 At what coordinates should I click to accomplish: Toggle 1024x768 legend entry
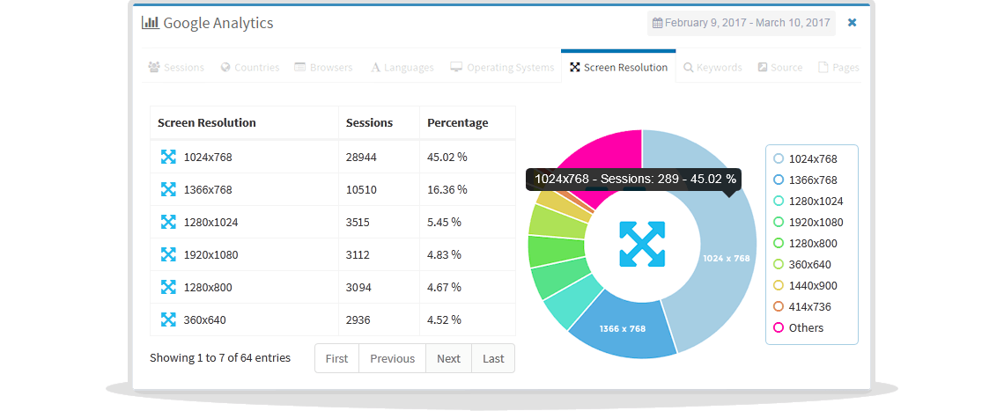806,158
